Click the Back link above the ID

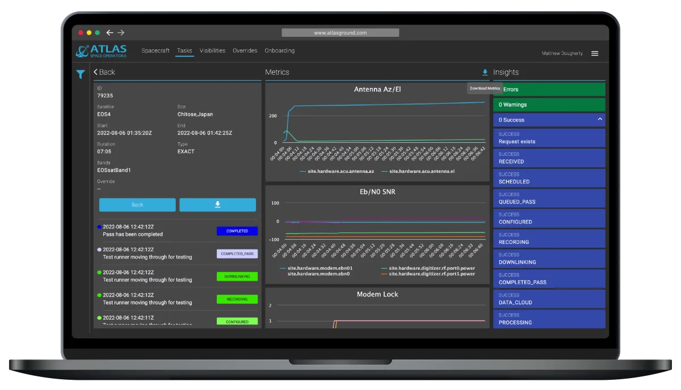(104, 72)
